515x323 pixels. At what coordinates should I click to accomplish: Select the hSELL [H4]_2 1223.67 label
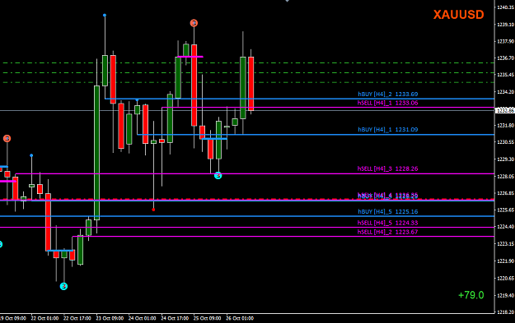(388, 232)
